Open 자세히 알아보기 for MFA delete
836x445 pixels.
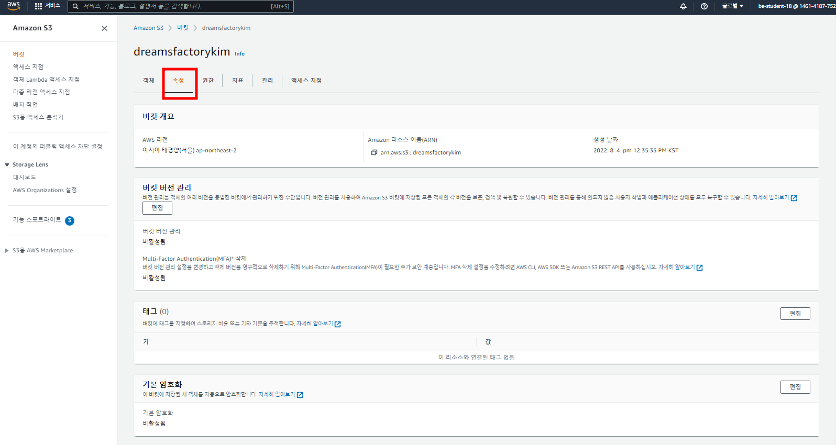click(676, 268)
